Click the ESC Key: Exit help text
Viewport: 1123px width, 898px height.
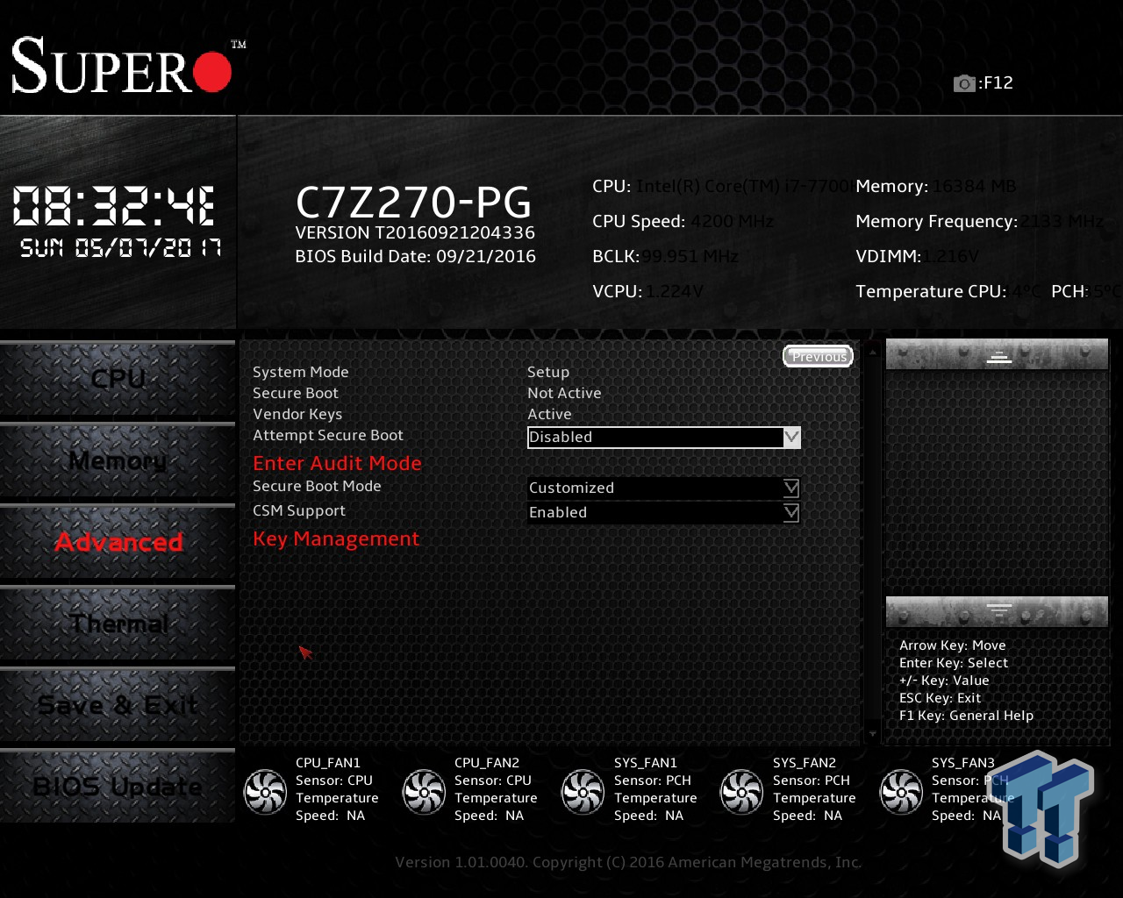[940, 698]
